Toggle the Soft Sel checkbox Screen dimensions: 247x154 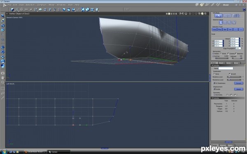coord(213,56)
